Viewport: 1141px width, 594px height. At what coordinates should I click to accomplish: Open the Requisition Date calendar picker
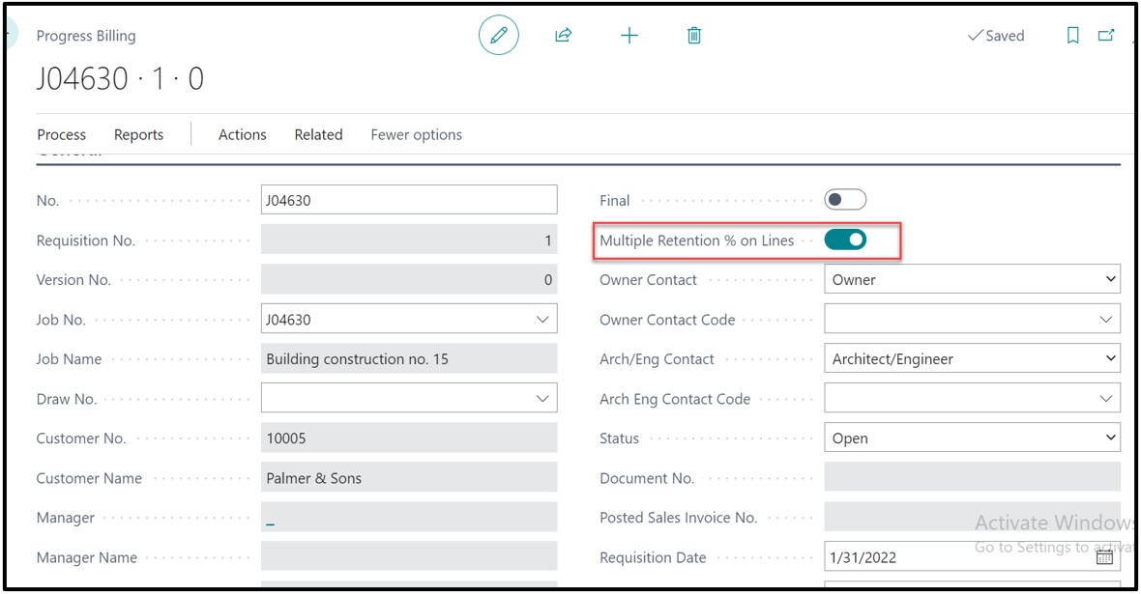1104,557
